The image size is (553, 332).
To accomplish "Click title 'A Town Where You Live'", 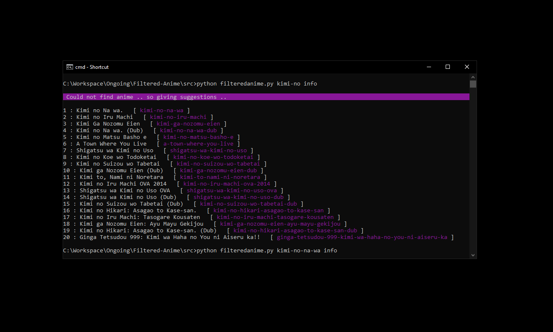I will pyautogui.click(x=111, y=144).
